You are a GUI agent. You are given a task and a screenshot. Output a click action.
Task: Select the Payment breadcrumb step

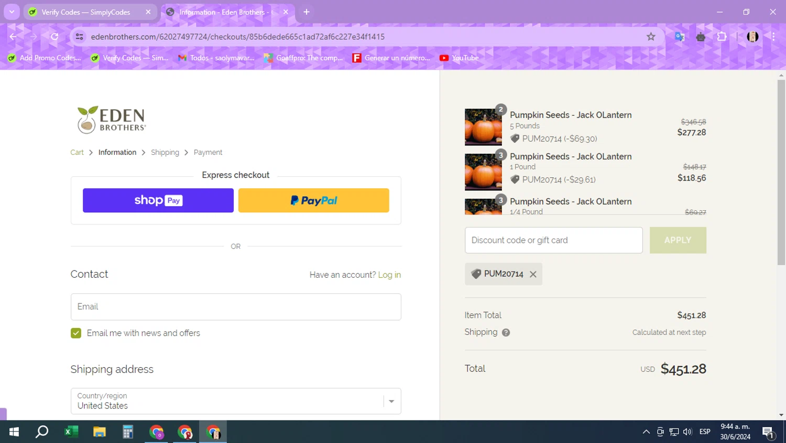[208, 152]
